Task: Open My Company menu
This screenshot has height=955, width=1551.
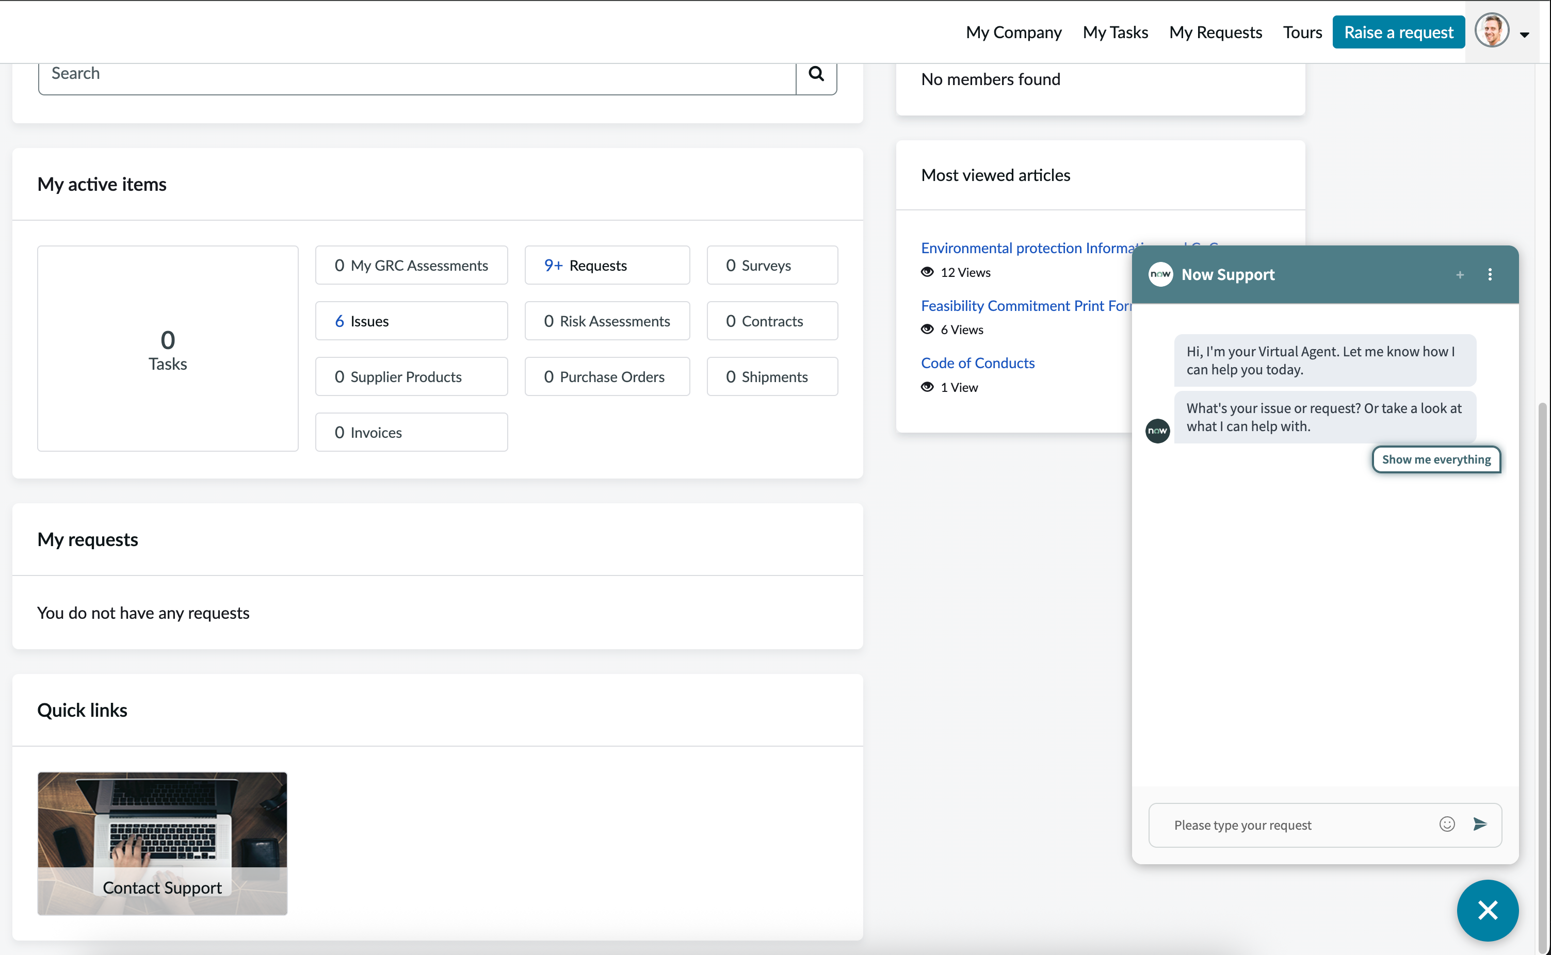Action: (x=1013, y=32)
